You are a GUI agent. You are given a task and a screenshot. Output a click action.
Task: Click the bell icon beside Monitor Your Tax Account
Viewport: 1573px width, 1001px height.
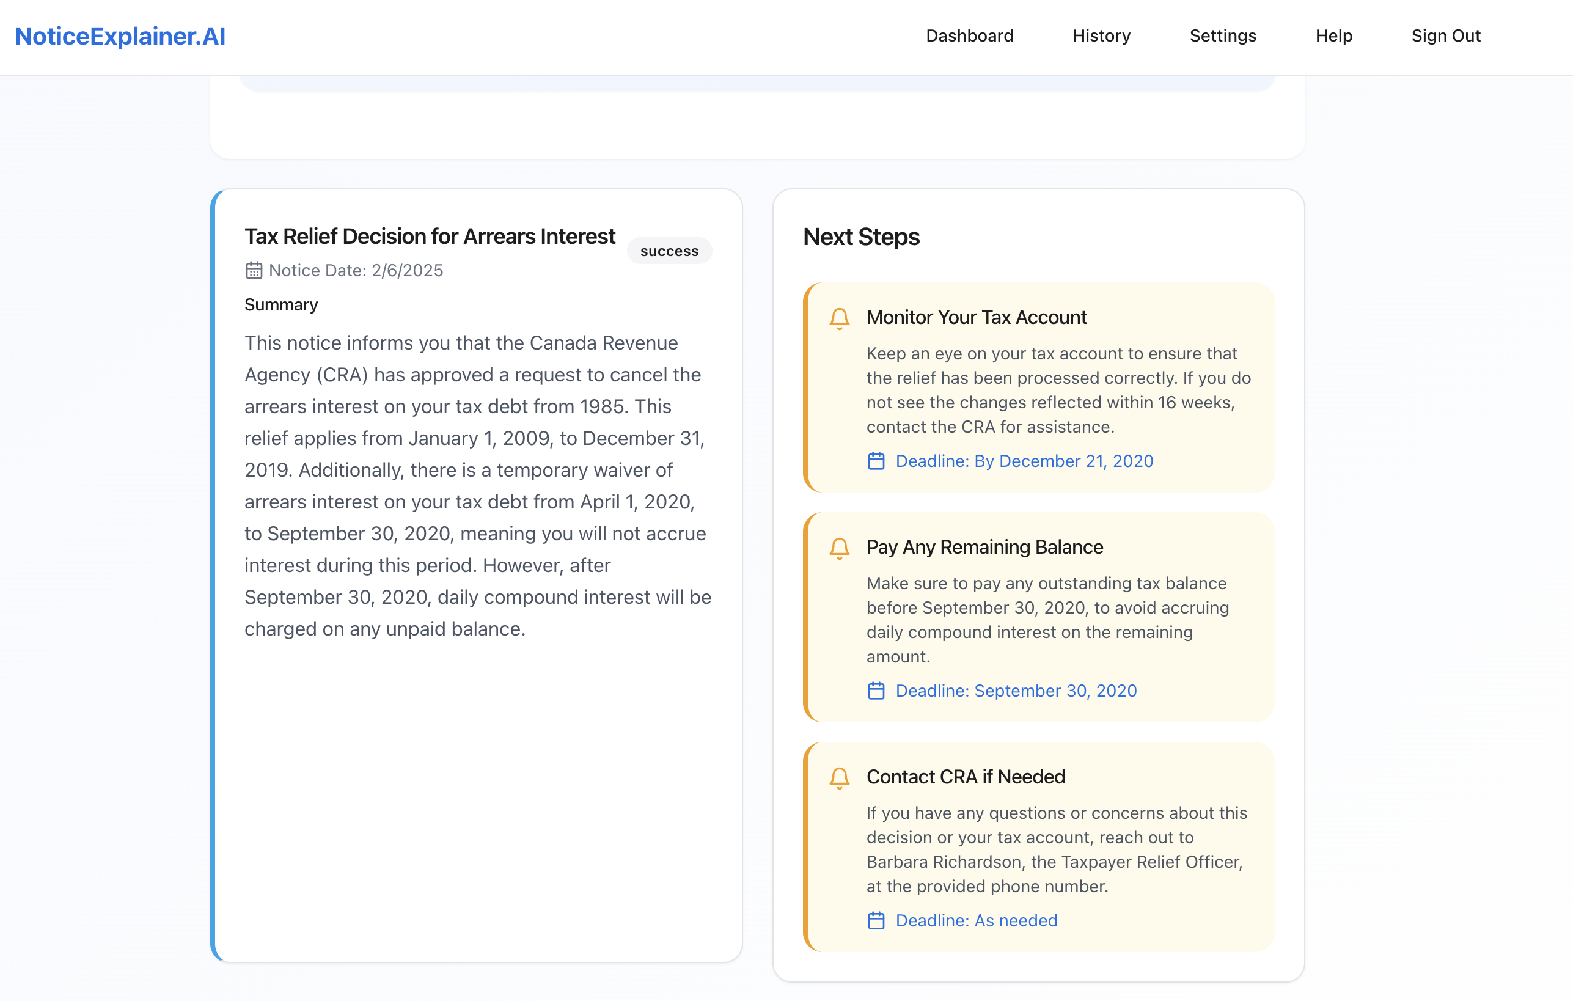[x=840, y=318]
